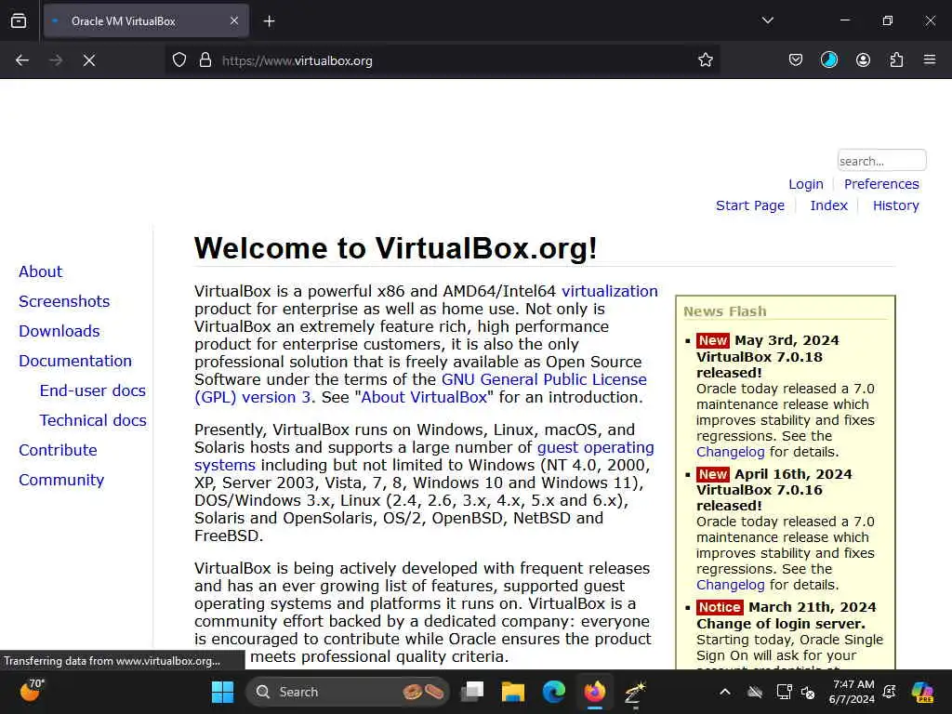Image resolution: width=952 pixels, height=714 pixels.
Task: Open the notifications bell icon
Action: coord(890,692)
